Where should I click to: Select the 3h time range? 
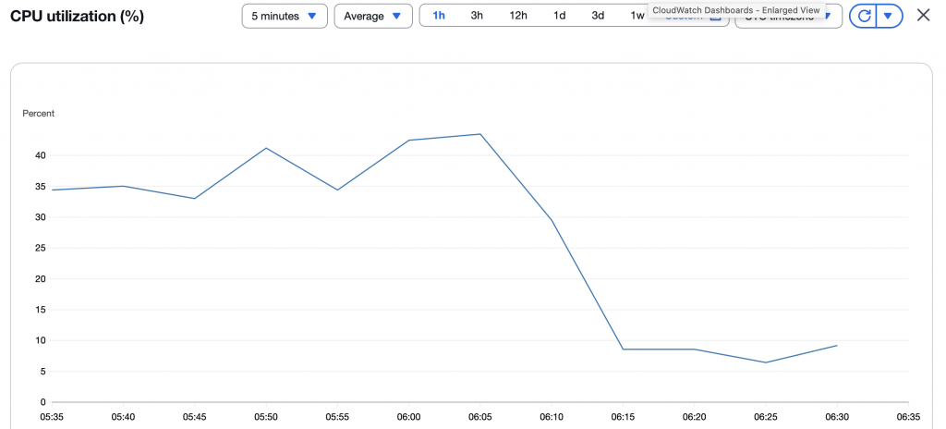[x=477, y=16]
